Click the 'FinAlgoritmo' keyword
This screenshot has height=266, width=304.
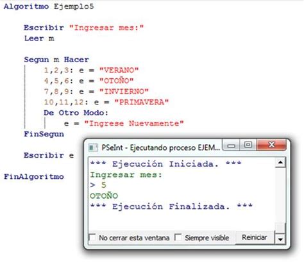[34, 177]
